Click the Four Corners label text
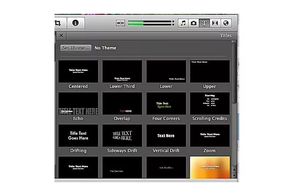Viewport: 294px width, 196px height. (x=166, y=119)
